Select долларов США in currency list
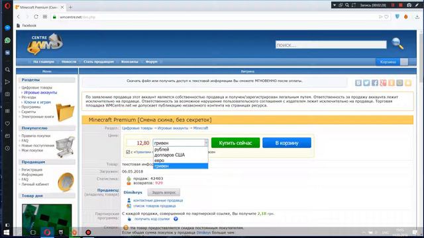This screenshot has width=424, height=238. pos(181,155)
